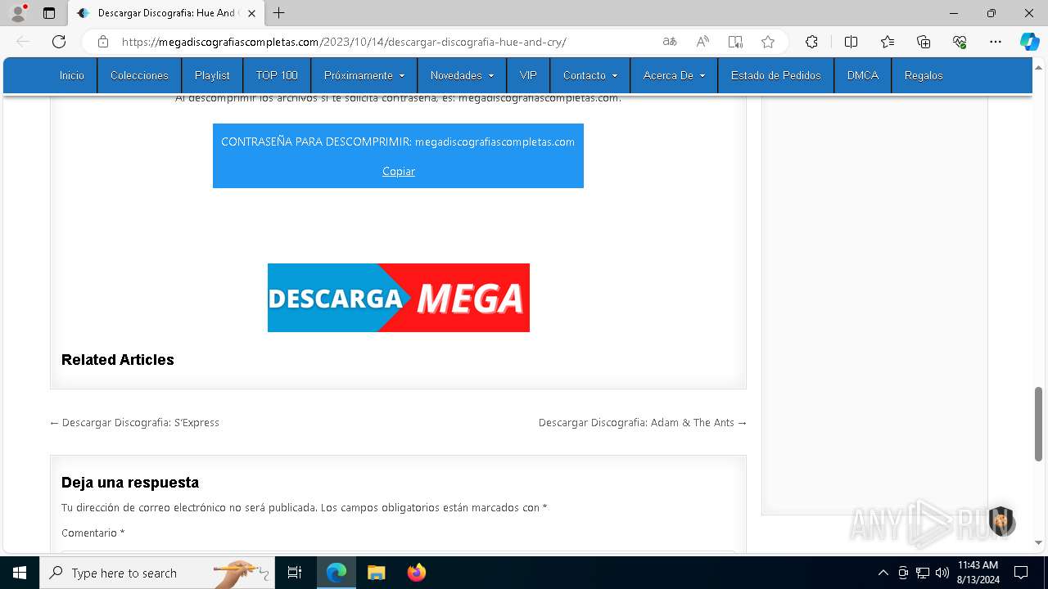The width and height of the screenshot is (1048, 589).
Task: Click the Comentario field label
Action: 93,533
